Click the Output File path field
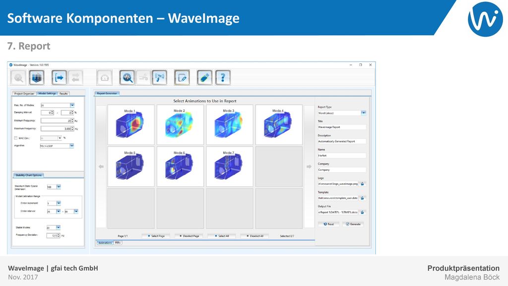Image resolution: width=508 pixels, height=286 pixels. click(338, 213)
